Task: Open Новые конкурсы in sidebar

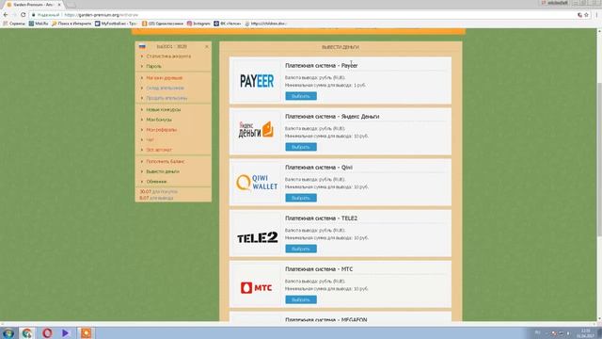Action: [x=163, y=109]
